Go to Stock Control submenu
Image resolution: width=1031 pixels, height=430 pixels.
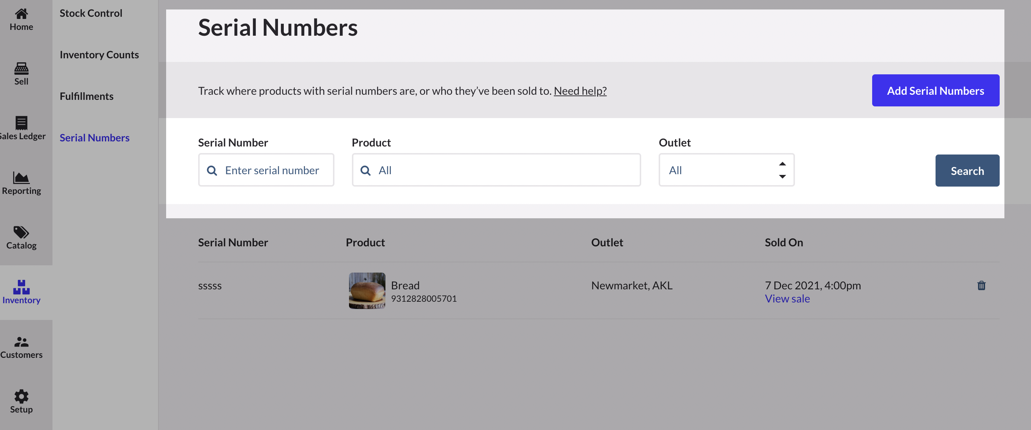[x=91, y=13]
